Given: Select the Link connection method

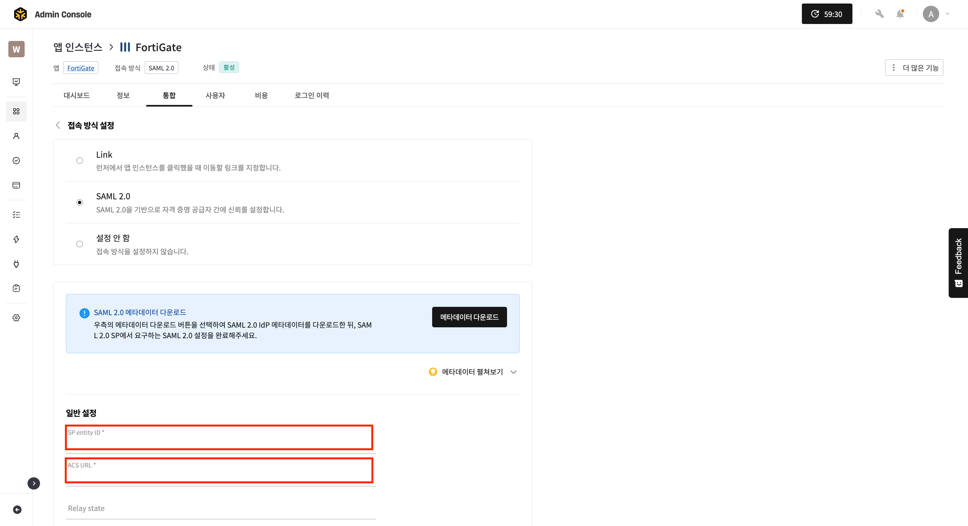Looking at the screenshot, I should [80, 160].
